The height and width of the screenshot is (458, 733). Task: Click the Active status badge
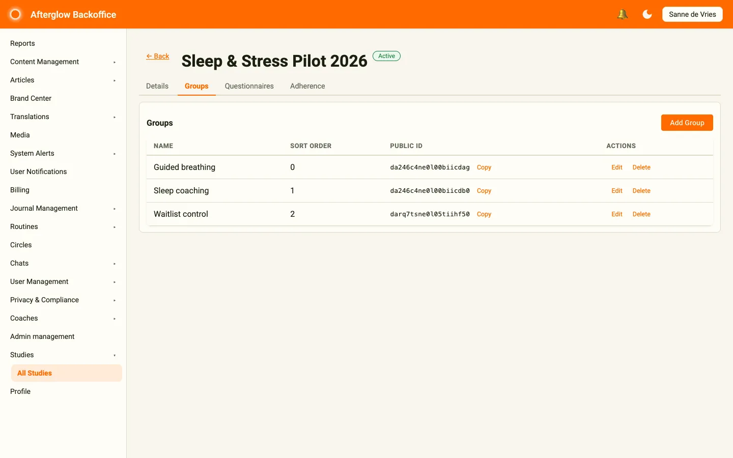point(386,56)
